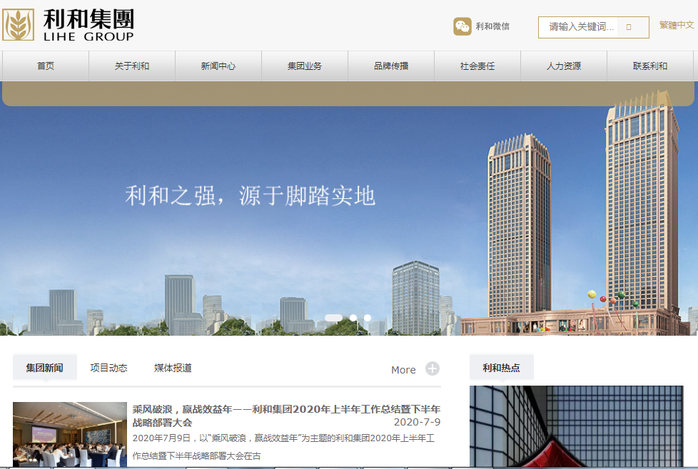The width and height of the screenshot is (698, 469).
Task: Expand the 品牌传播 navigation menu
Action: click(x=390, y=66)
